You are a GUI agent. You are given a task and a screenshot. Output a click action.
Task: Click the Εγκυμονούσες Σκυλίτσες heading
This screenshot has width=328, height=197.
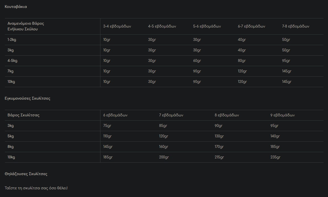pyautogui.click(x=27, y=98)
